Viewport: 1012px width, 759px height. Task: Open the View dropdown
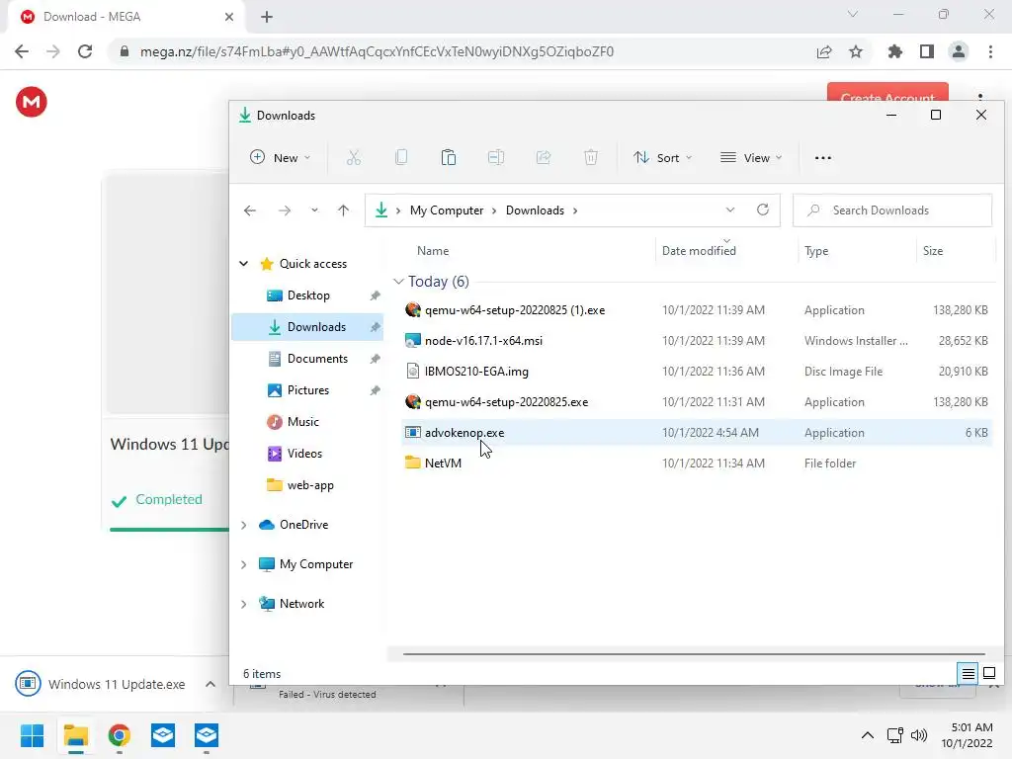point(751,157)
